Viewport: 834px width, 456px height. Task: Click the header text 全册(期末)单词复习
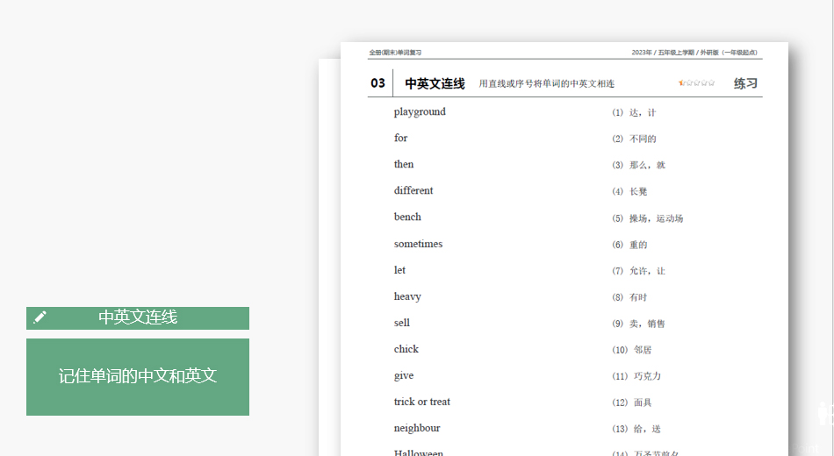point(395,53)
